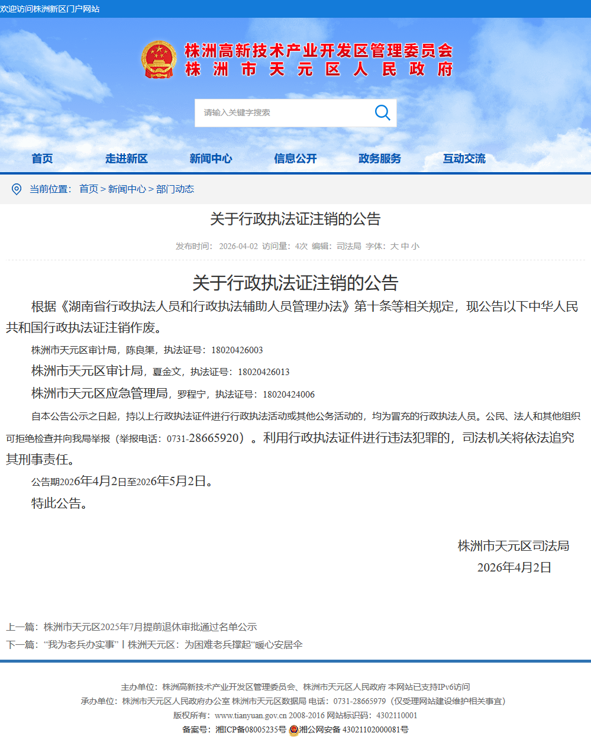The image size is (591, 749).
Task: Click 部门动态 in the breadcrumb
Action: (x=175, y=189)
